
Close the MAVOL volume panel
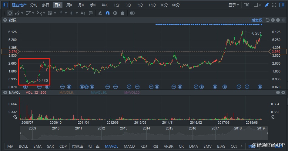click(283, 92)
